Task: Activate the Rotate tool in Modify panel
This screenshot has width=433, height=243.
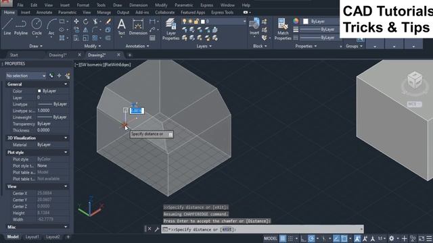Action: pos(86,21)
